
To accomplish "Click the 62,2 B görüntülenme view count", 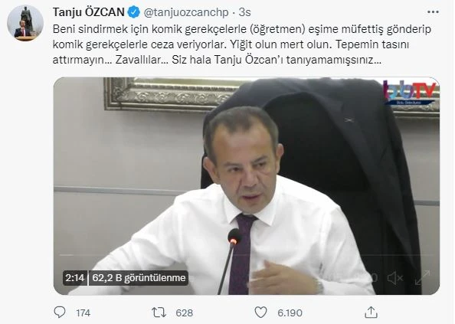I will [x=139, y=278].
